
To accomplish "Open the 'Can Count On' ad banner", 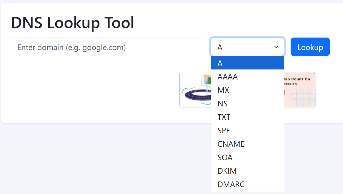I will pyautogui.click(x=300, y=91).
